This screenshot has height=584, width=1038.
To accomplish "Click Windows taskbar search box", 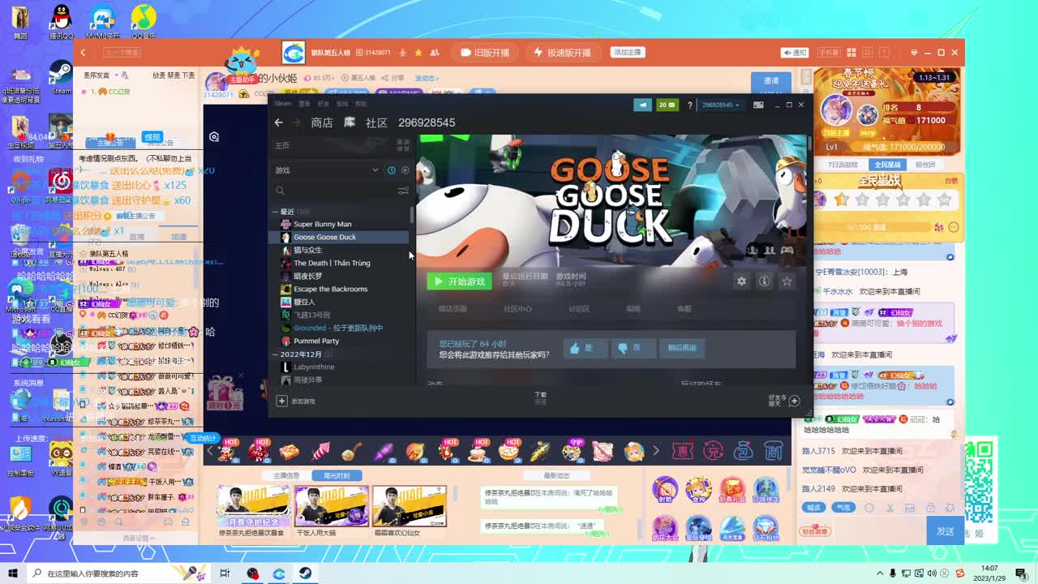I will tap(118, 573).
